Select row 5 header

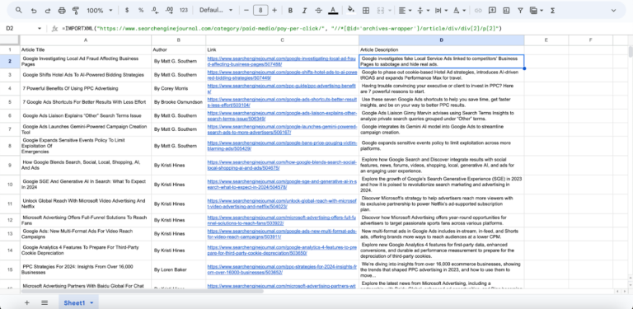click(x=10, y=102)
